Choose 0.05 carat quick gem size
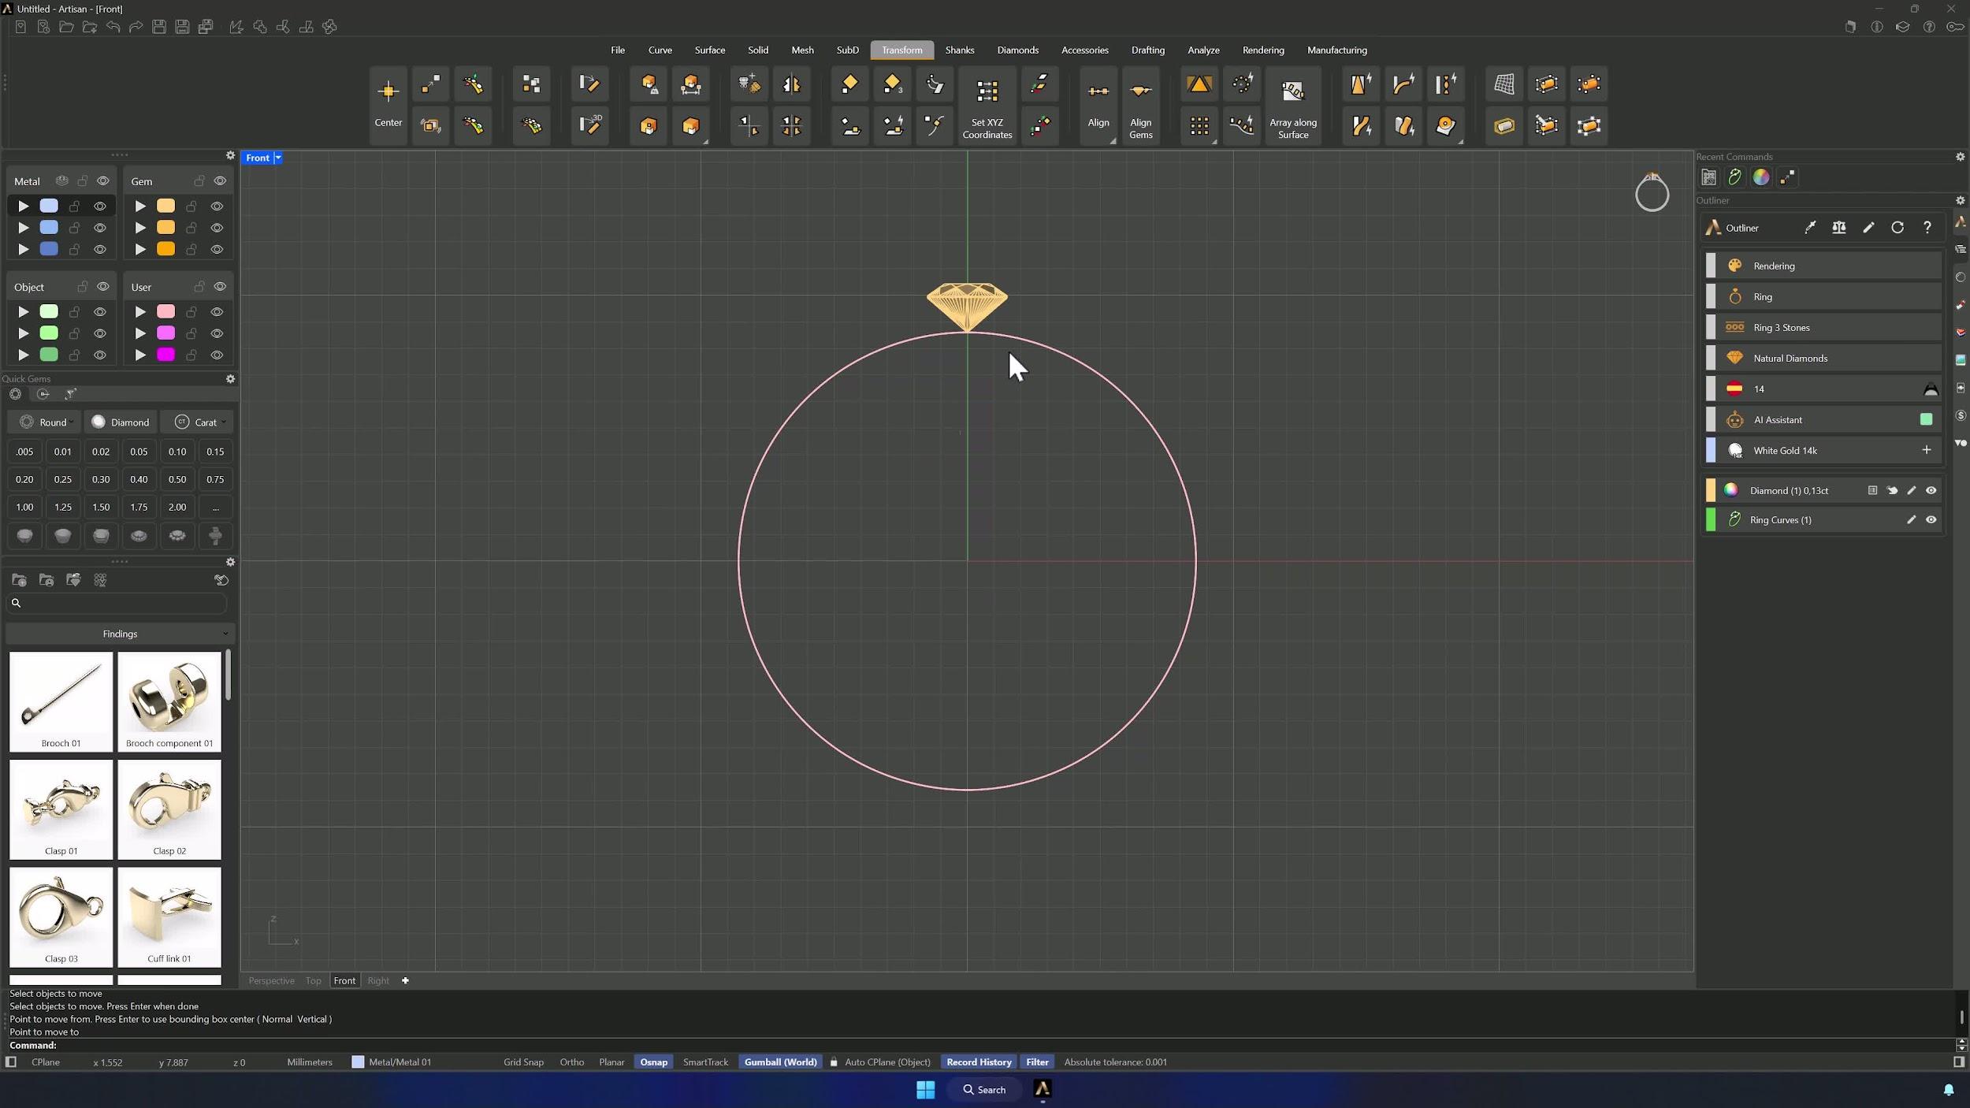Screen dimensions: 1970x1108 coord(139,452)
